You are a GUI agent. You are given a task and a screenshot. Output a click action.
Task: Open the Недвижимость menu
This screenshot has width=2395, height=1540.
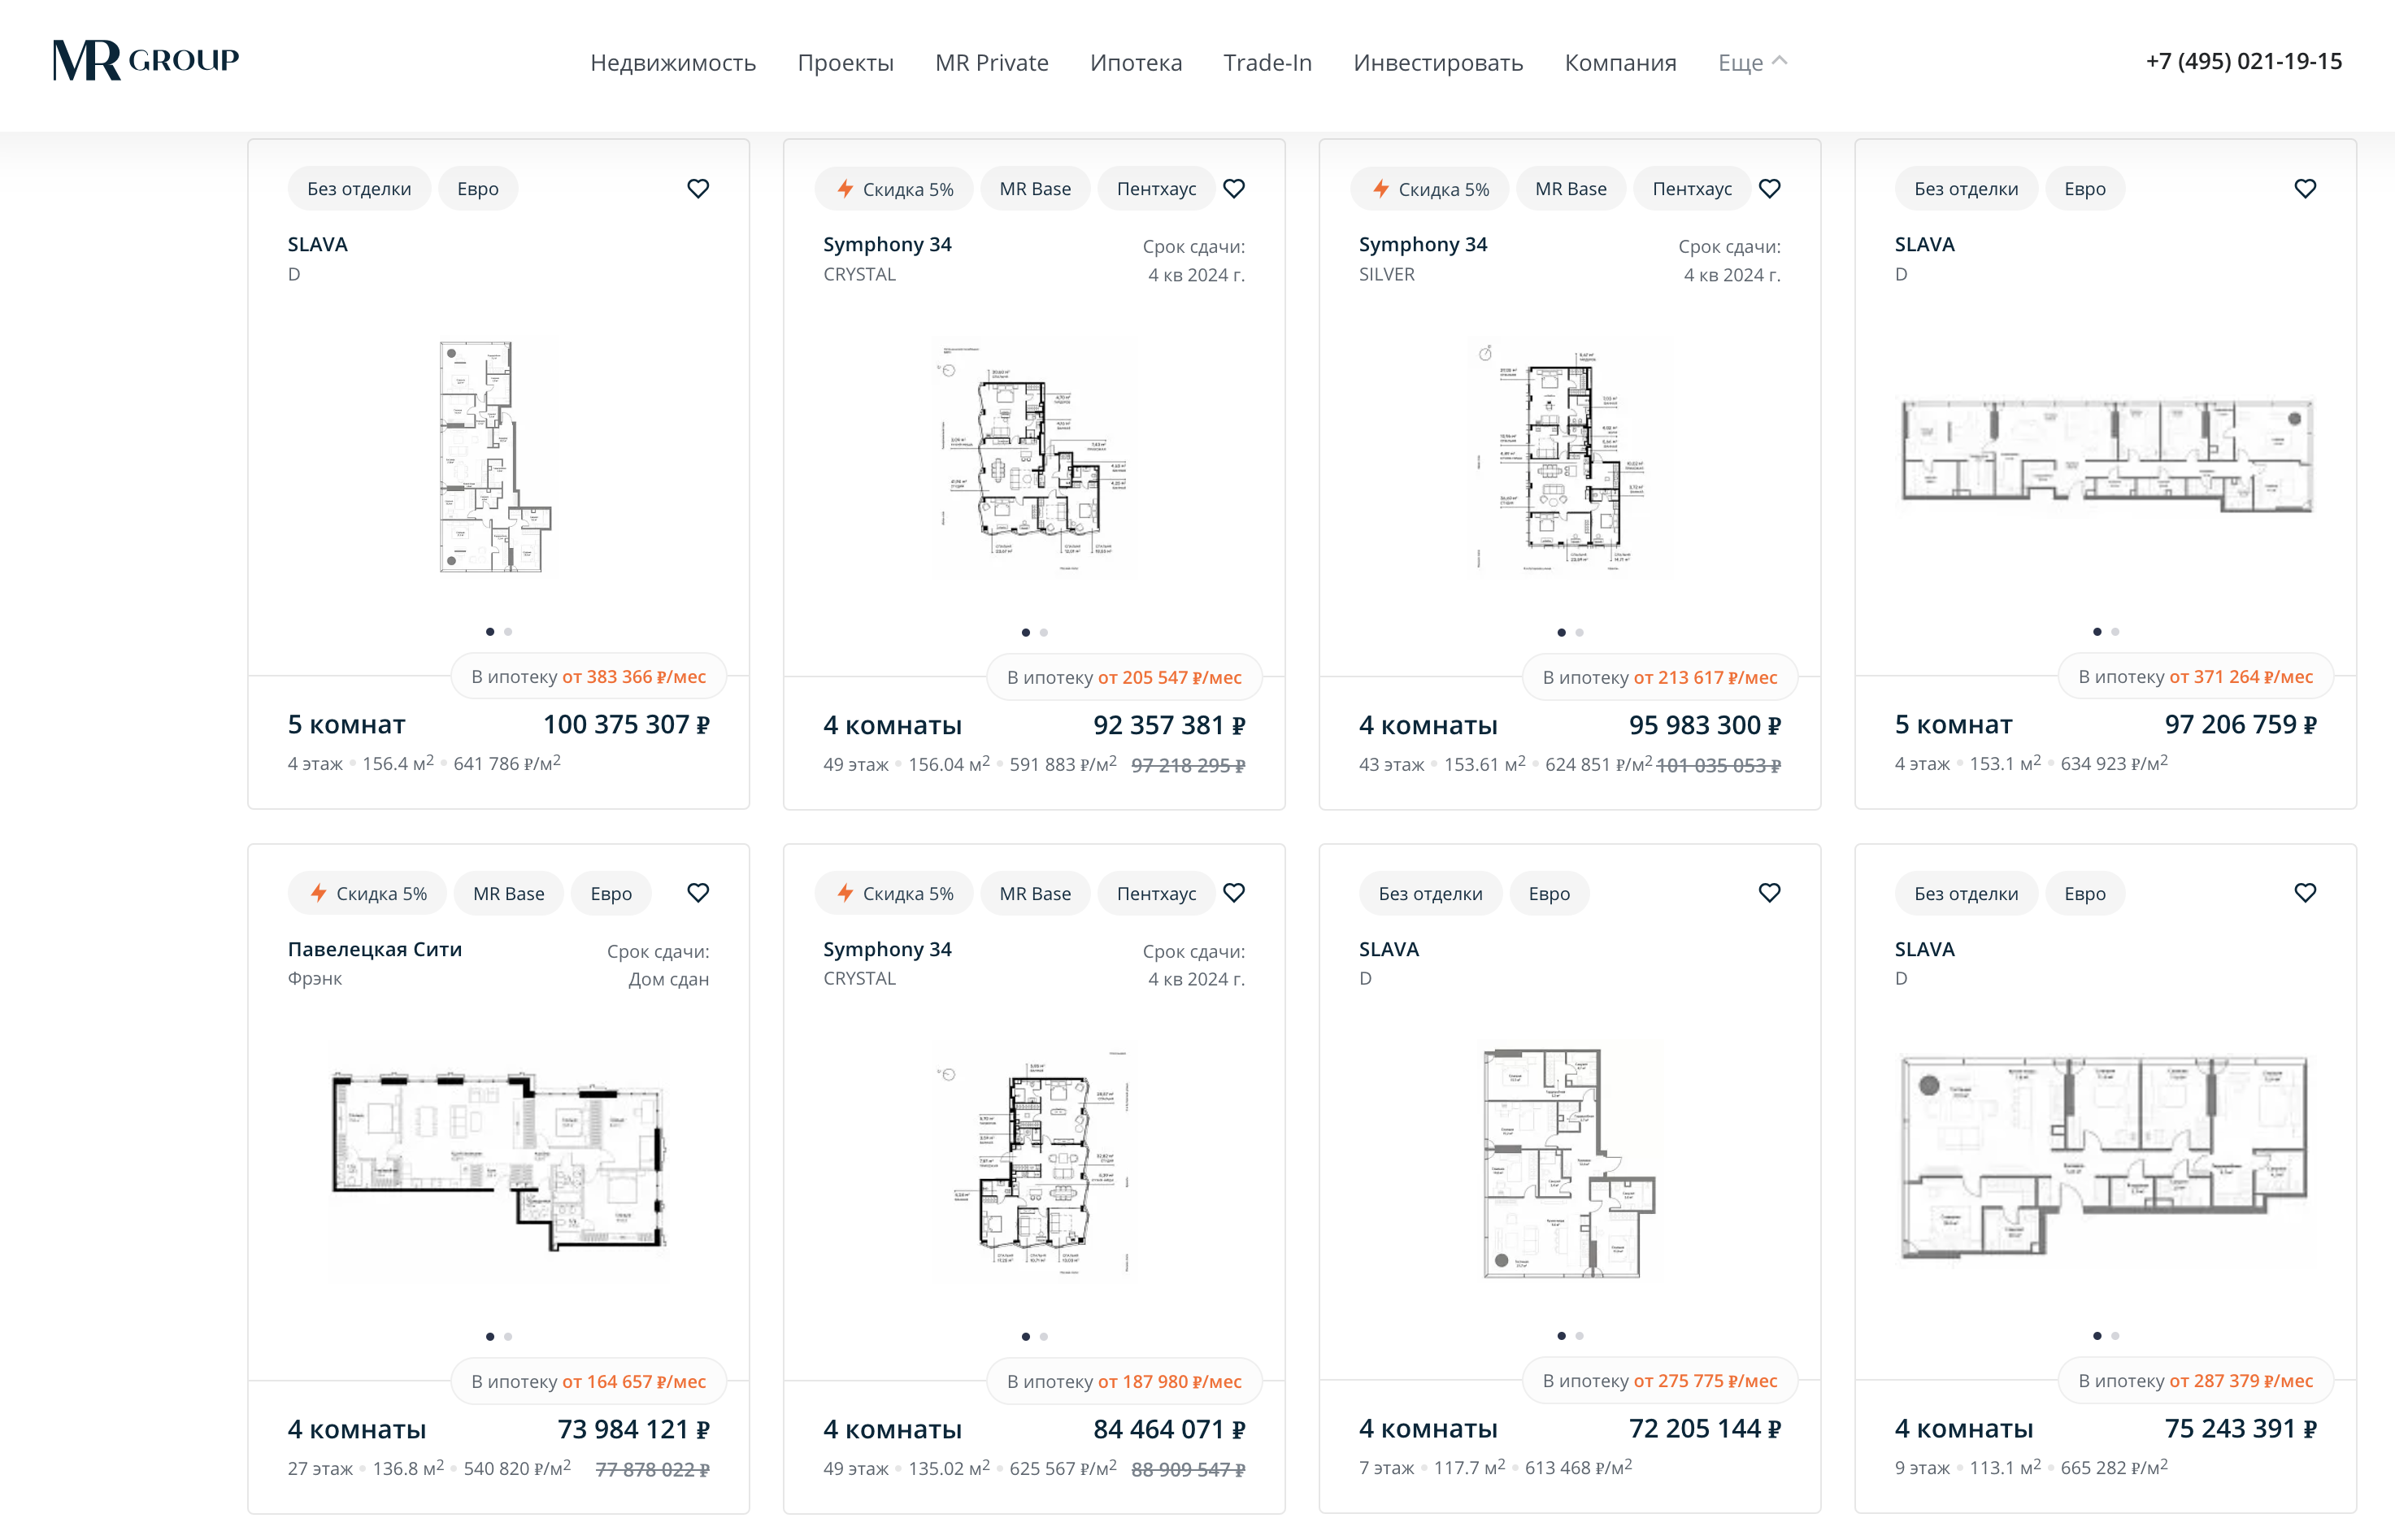click(x=672, y=62)
